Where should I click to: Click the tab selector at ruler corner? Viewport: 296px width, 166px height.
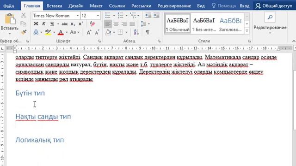click(2, 48)
